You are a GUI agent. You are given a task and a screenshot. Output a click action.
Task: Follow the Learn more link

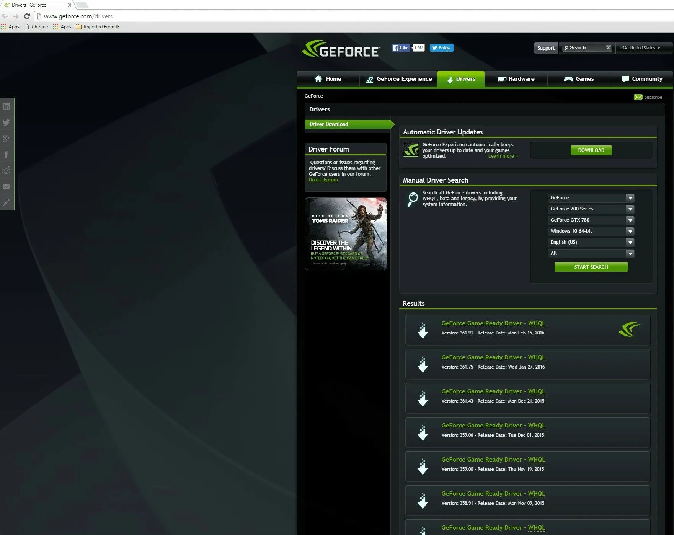[503, 156]
